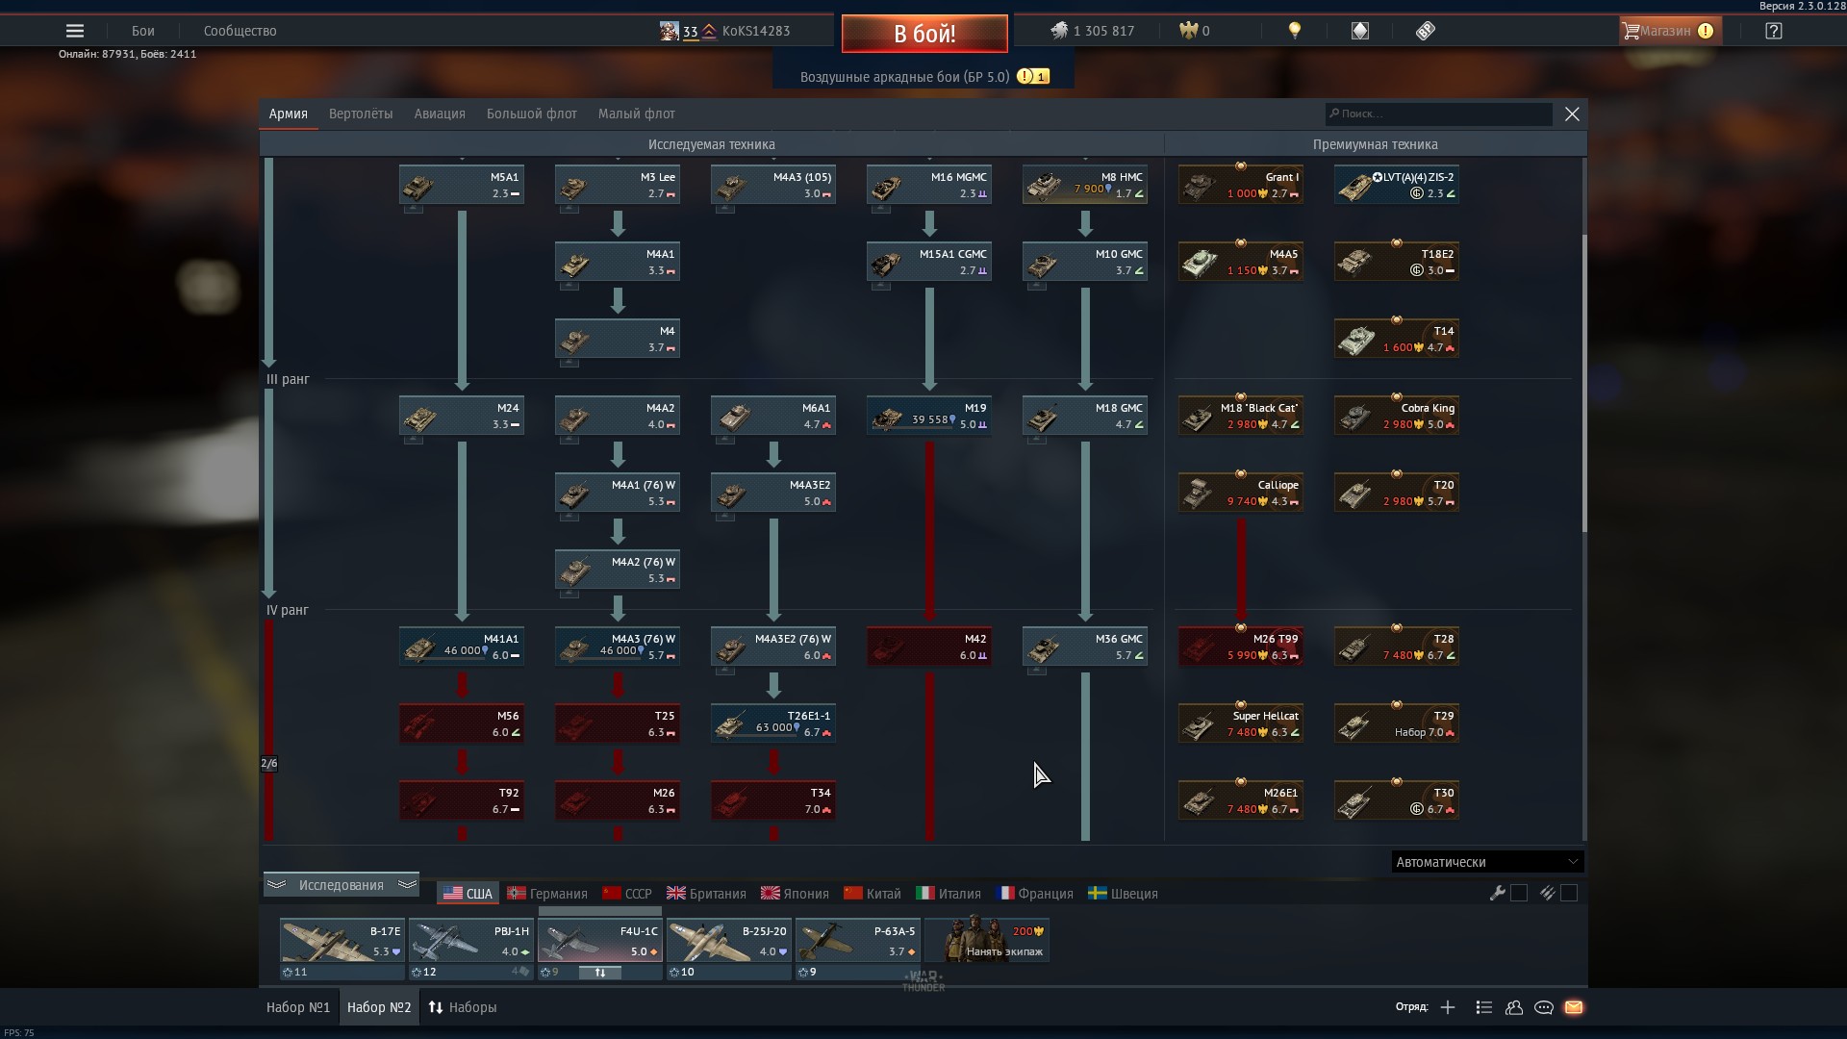Click the research tree vertical scrollbar

click(x=1584, y=385)
